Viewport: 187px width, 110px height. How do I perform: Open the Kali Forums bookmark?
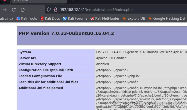tap(75, 18)
